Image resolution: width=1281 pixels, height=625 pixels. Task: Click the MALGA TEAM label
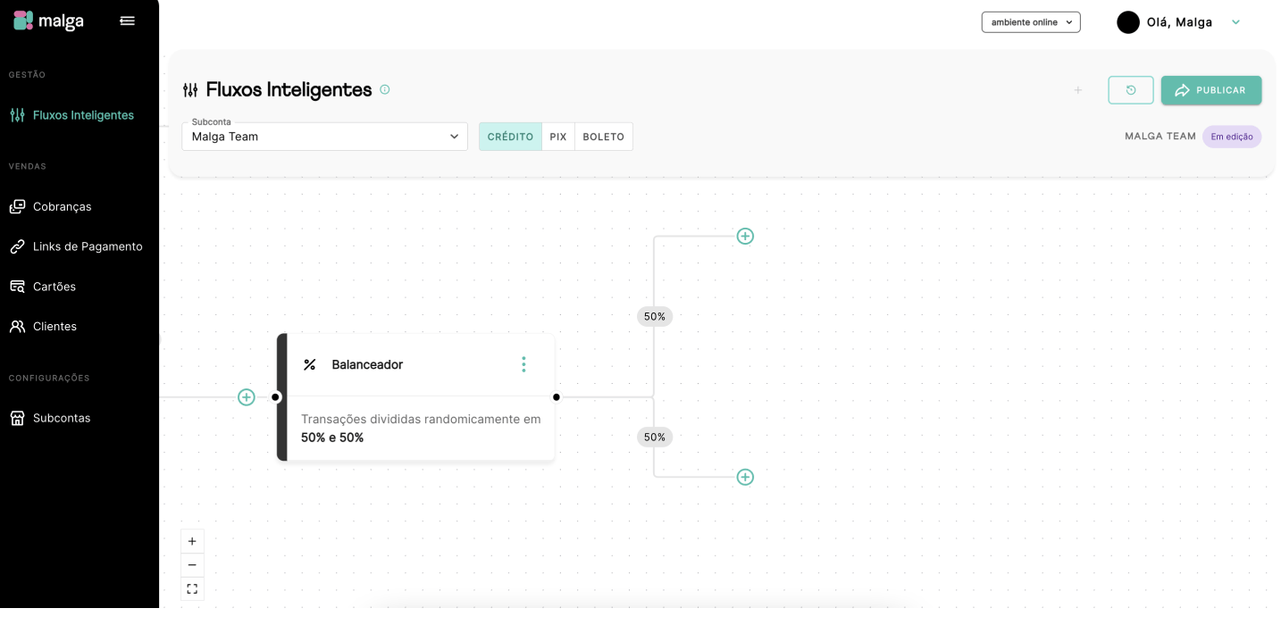pos(1160,137)
